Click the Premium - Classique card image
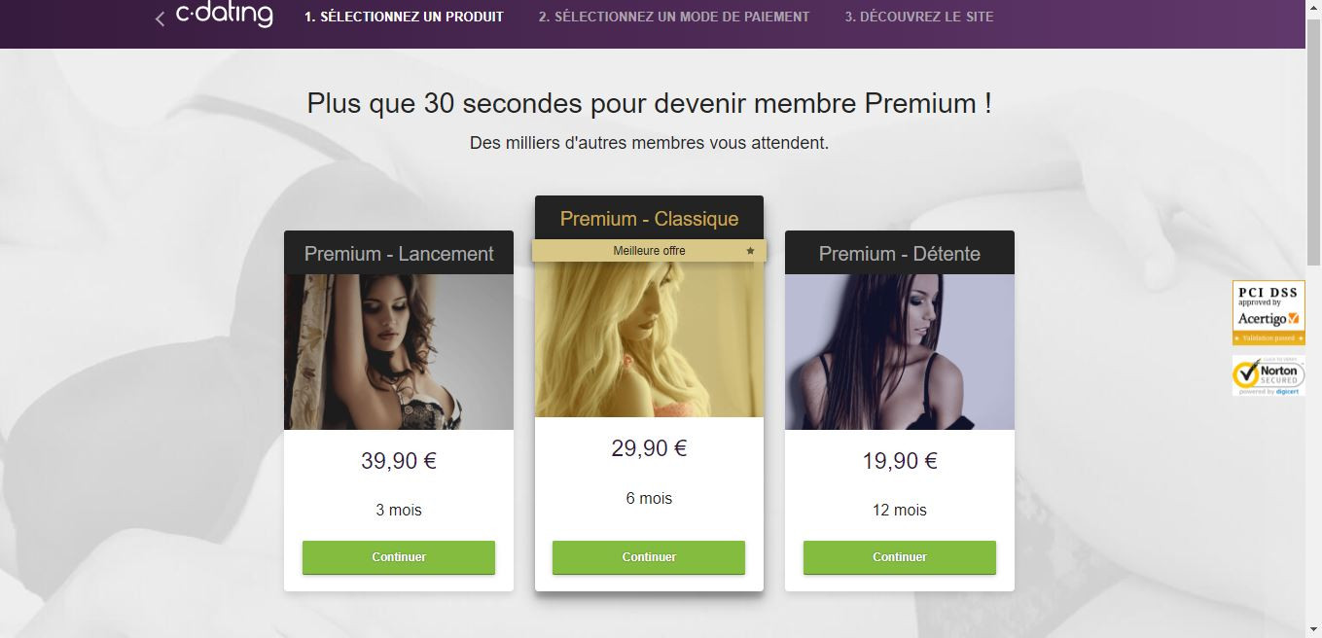Image resolution: width=1322 pixels, height=638 pixels. [x=649, y=339]
